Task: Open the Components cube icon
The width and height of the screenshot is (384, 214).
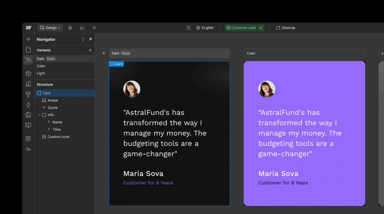Action: [x=28, y=73]
